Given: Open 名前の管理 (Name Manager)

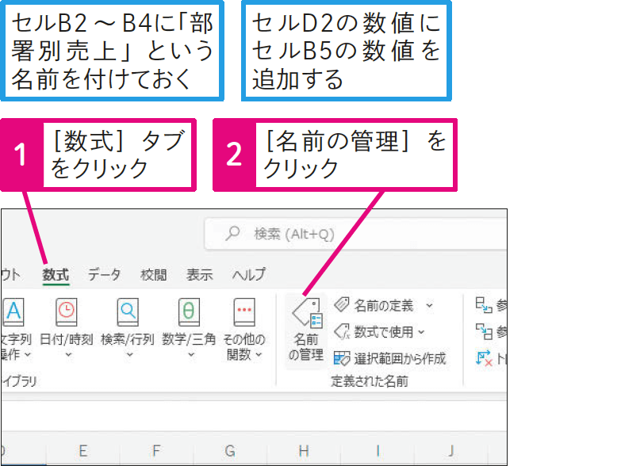Looking at the screenshot, I should 306,330.
